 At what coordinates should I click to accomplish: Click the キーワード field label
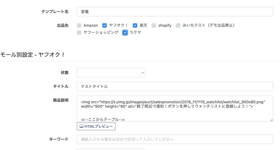(x=59, y=139)
